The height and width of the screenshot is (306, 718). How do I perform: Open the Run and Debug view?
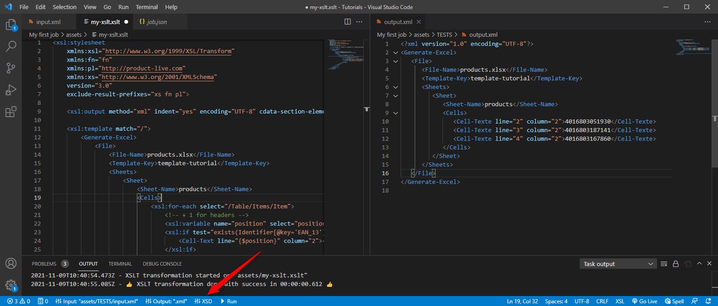click(11, 90)
